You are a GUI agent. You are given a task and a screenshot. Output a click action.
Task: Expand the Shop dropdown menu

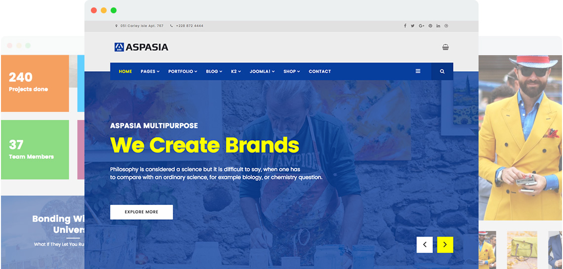pos(291,71)
